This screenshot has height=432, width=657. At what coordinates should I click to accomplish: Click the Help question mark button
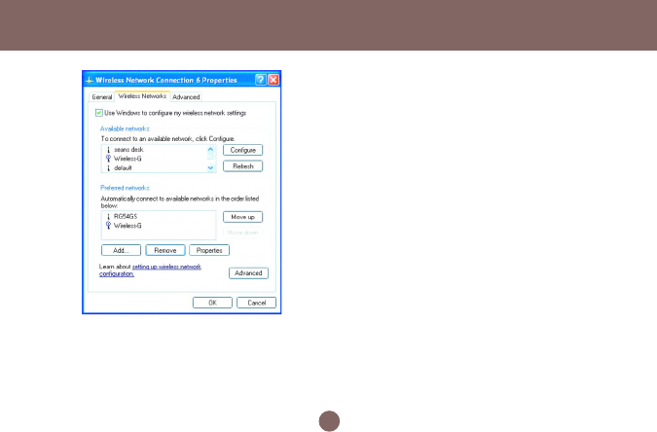260,80
